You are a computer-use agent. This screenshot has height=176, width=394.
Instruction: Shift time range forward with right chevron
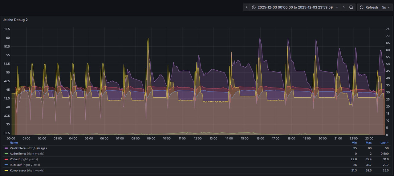(344, 7)
